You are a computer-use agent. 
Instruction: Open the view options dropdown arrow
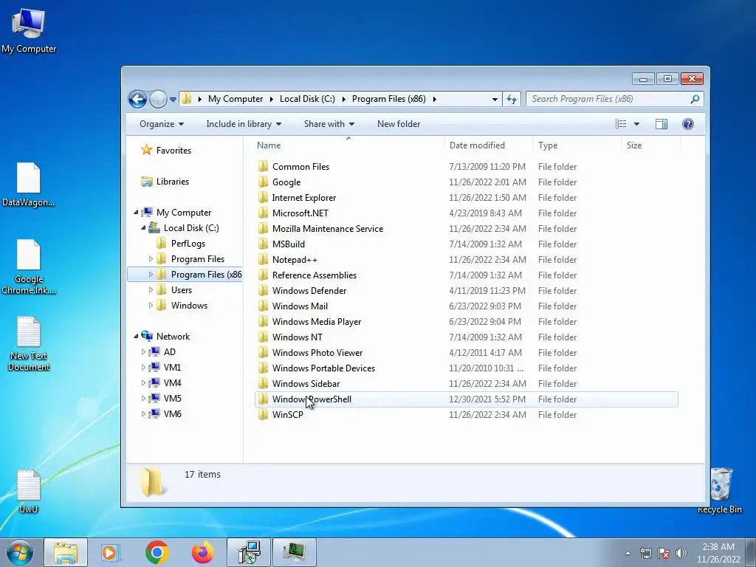tap(636, 124)
